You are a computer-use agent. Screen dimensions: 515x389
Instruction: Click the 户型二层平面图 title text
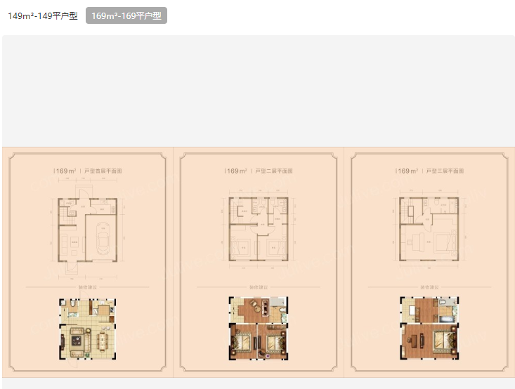(x=274, y=171)
